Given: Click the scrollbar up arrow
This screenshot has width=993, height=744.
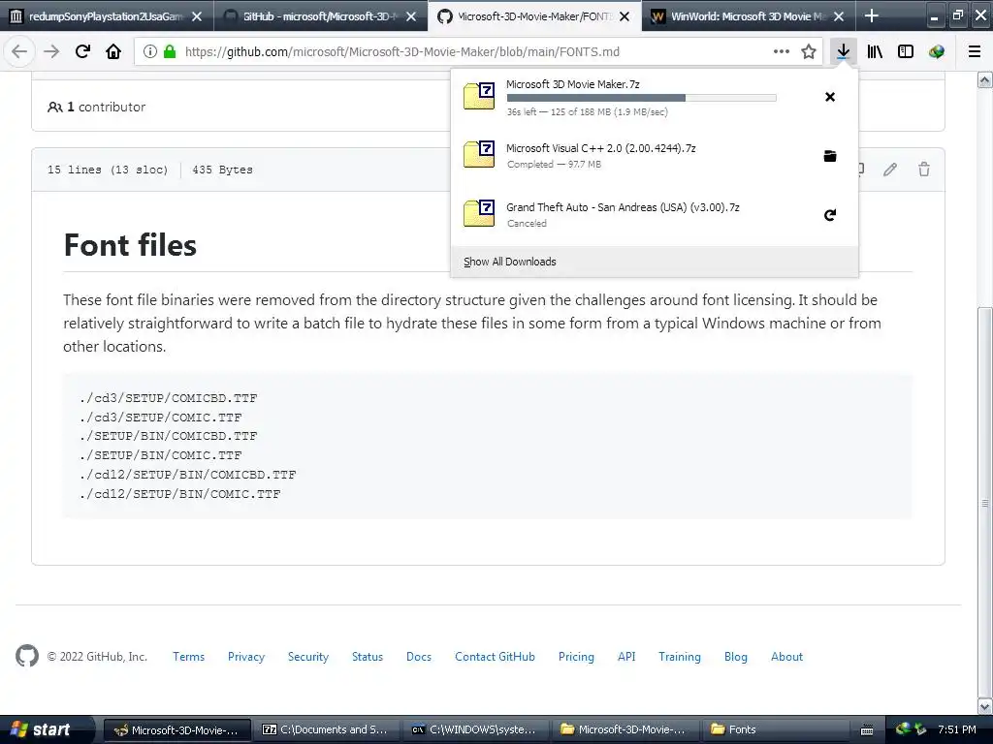Looking at the screenshot, I should tap(985, 79).
